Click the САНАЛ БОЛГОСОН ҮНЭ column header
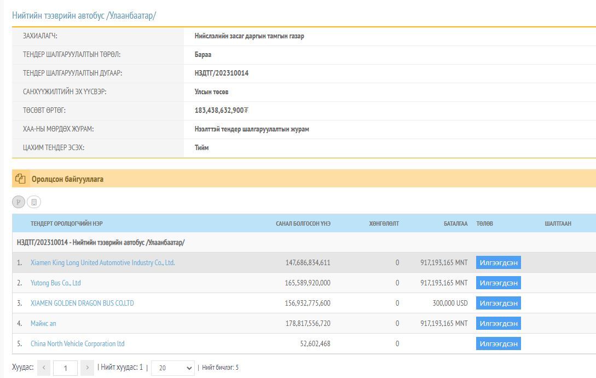Screen dimensions: 596x378 point(303,224)
